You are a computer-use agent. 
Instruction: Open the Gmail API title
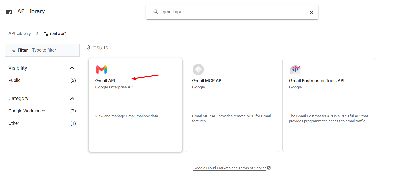(105, 81)
